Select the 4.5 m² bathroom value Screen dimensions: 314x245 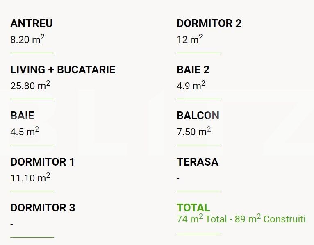point(25,132)
